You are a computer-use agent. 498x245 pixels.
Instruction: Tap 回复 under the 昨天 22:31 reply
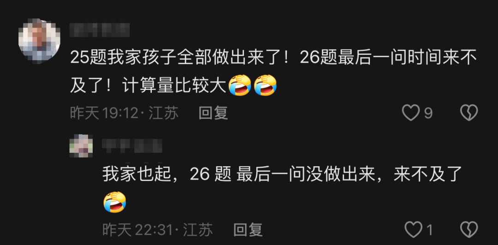tap(248, 229)
